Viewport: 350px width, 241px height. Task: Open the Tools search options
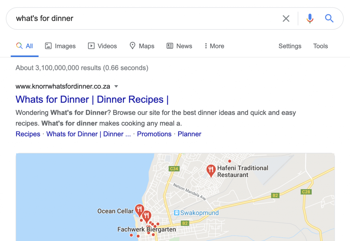click(320, 46)
